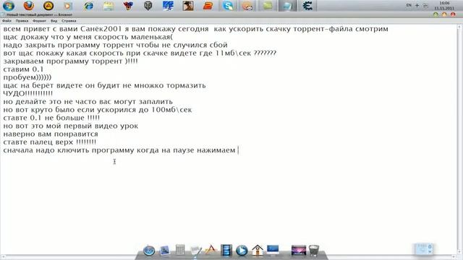Click the line 'закрываем программу торрент )!!!!'
Viewport: 463px width, 260px height.
(70, 61)
